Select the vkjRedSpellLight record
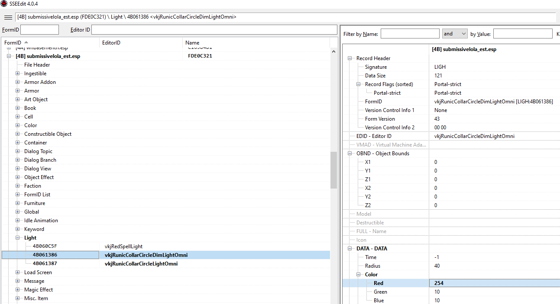This screenshot has height=304, width=560. click(123, 246)
